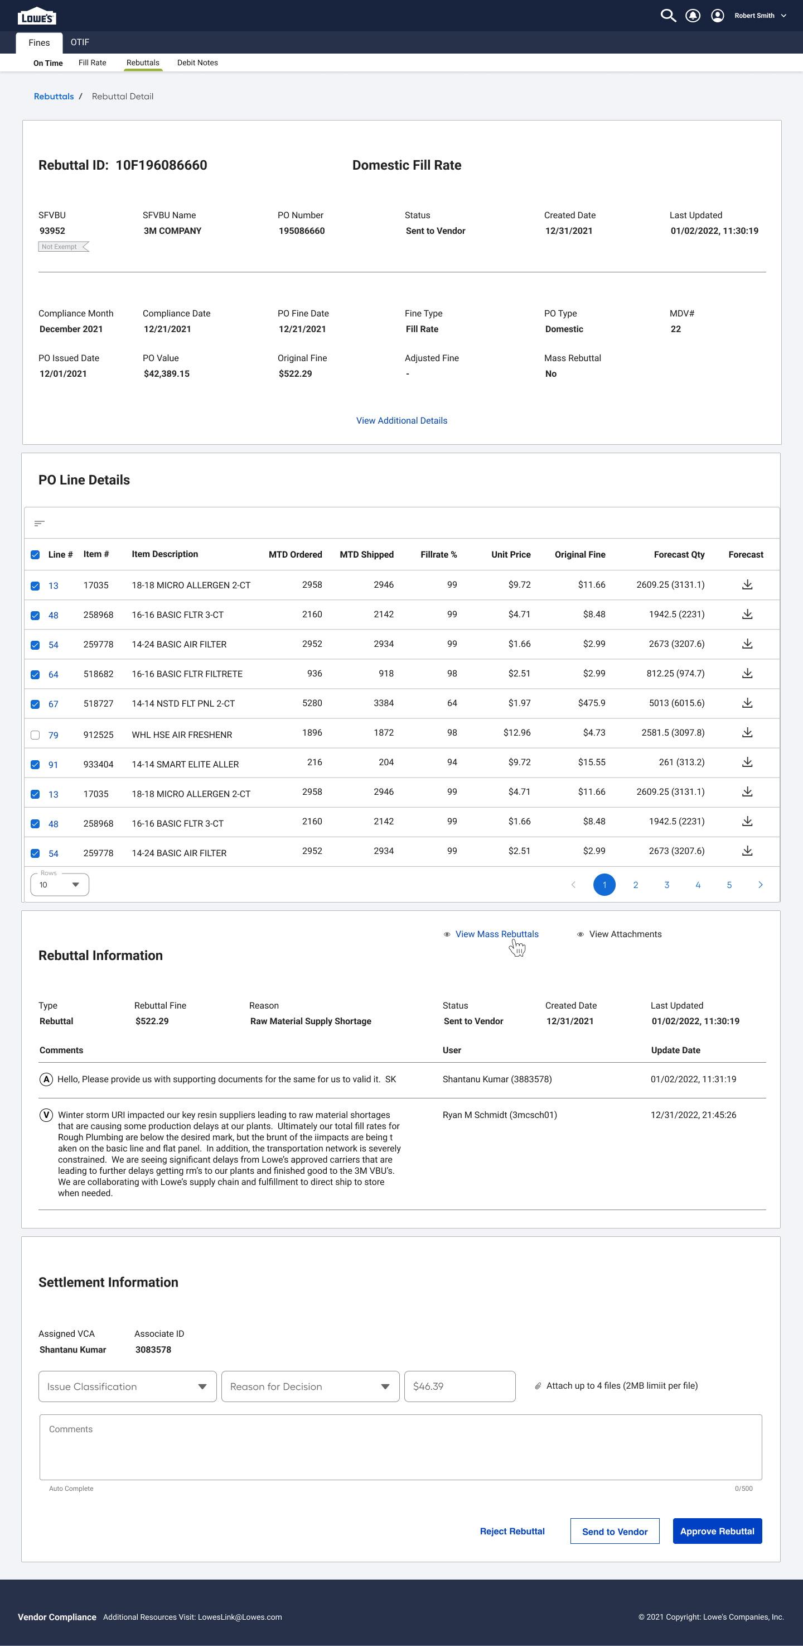Open the Rows per page dropdown
This screenshot has height=1646, width=803.
59,884
